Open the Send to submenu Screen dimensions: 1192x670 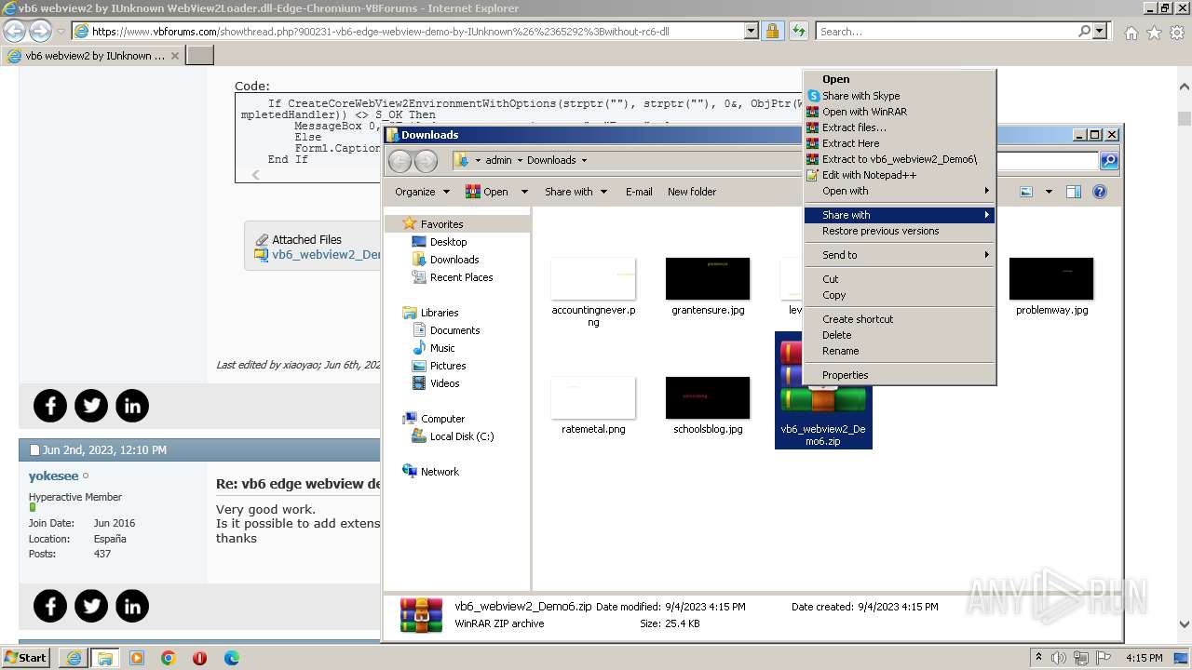[900, 255]
